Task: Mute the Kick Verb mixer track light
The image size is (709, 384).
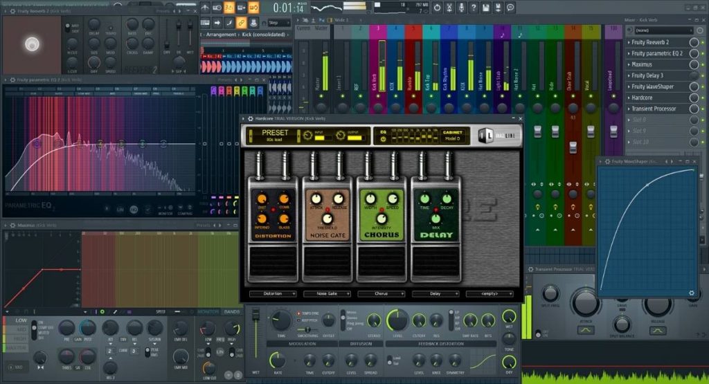Action: (x=378, y=96)
